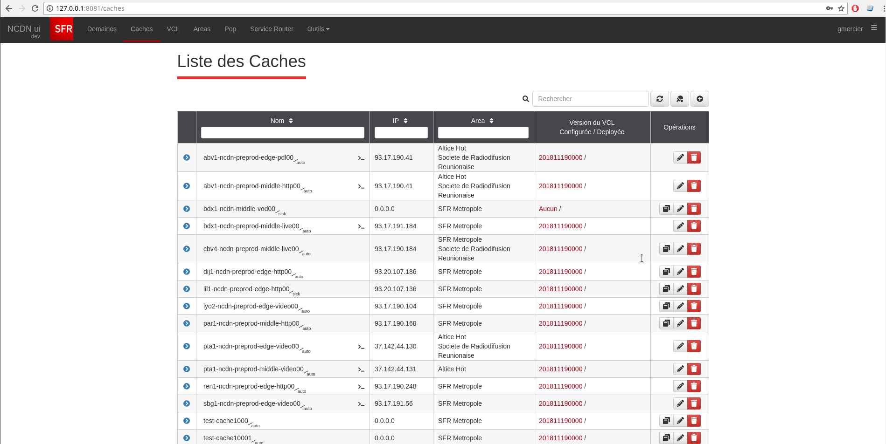
Task: Go to Domaines tab
Action: coord(102,29)
